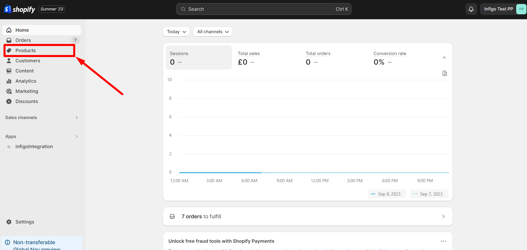This screenshot has width=527, height=250.
Task: Open the notifications bell
Action: (471, 9)
